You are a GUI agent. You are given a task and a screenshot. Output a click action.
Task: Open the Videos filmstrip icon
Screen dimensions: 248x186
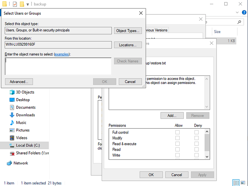[x=12, y=138]
